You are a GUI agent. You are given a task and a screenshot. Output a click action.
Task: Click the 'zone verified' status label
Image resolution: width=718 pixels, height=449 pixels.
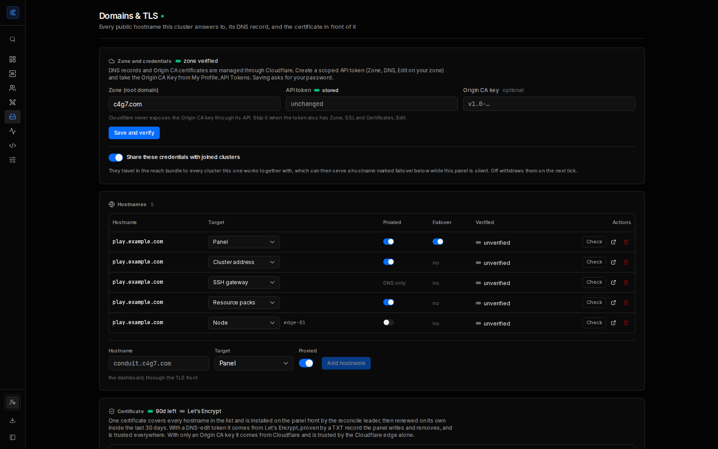click(x=201, y=61)
